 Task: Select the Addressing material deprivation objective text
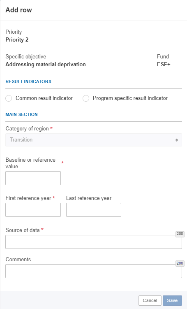[x=46, y=65]
